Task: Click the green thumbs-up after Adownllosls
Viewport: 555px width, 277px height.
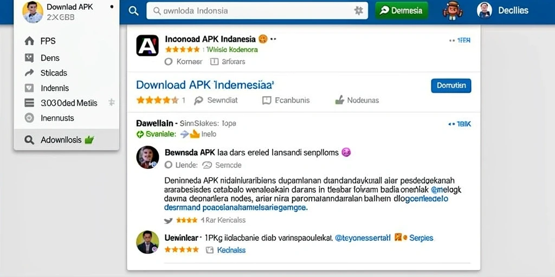Action: [x=89, y=140]
